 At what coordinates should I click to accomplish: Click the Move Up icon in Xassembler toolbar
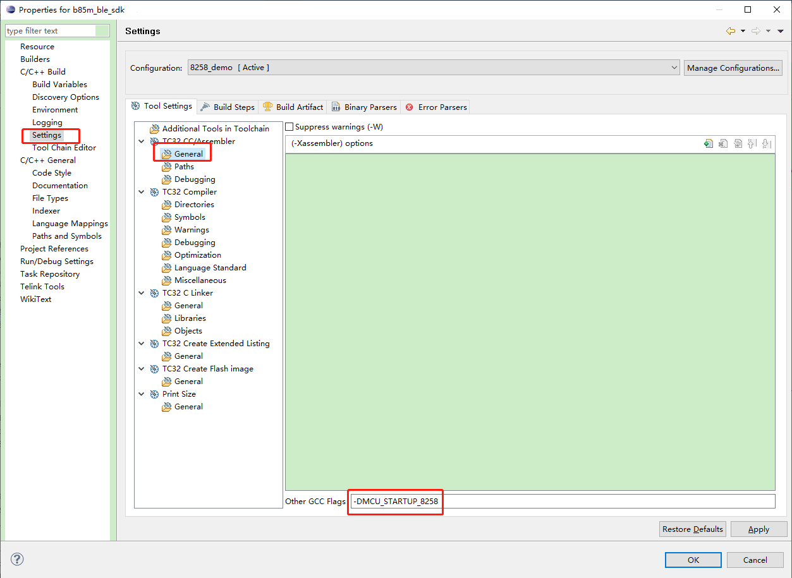752,143
